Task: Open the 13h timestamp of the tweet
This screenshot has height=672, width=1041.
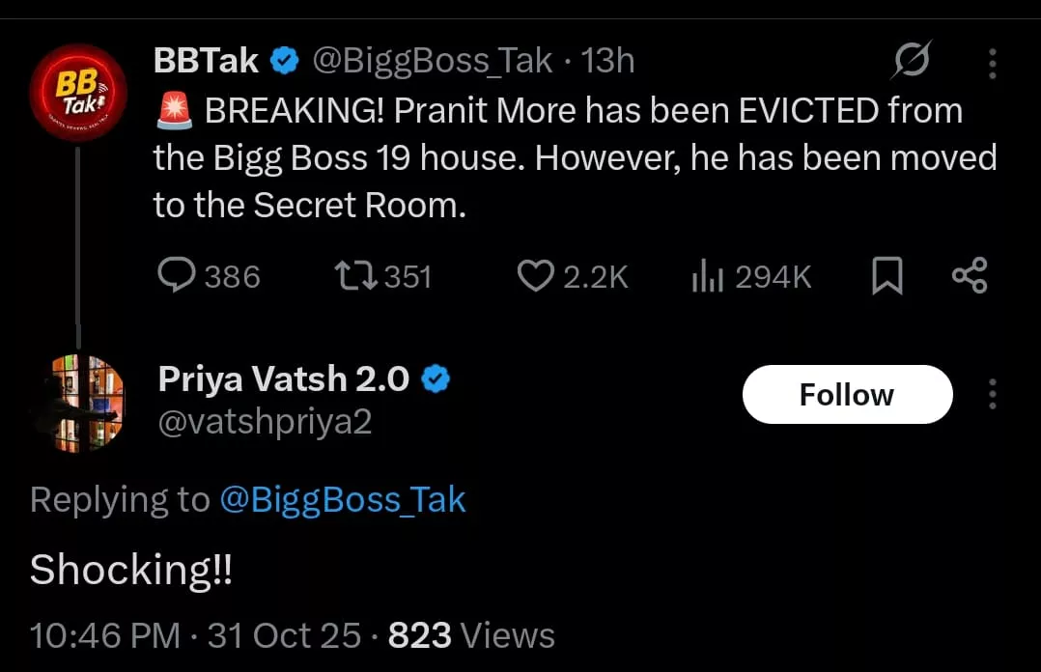Action: 608,61
